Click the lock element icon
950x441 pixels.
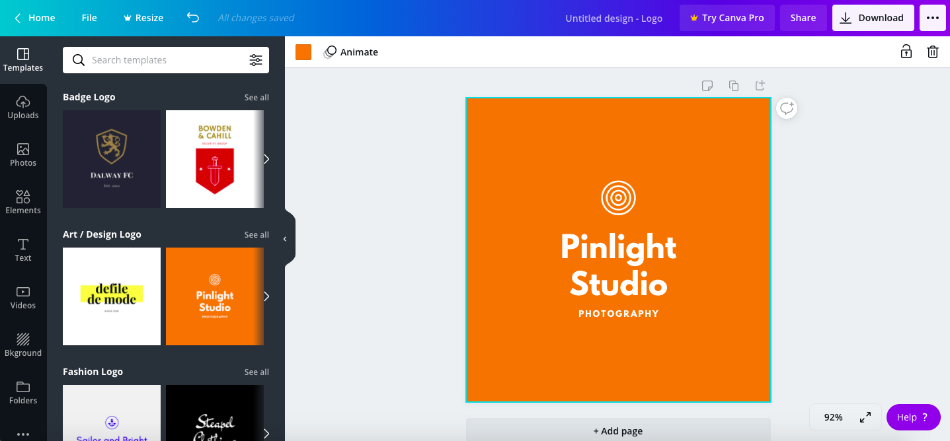click(x=906, y=51)
